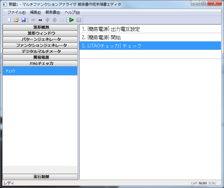Select step 1 [簡易電源] 出力電圧設定
The image size is (224, 188).
click(150, 29)
